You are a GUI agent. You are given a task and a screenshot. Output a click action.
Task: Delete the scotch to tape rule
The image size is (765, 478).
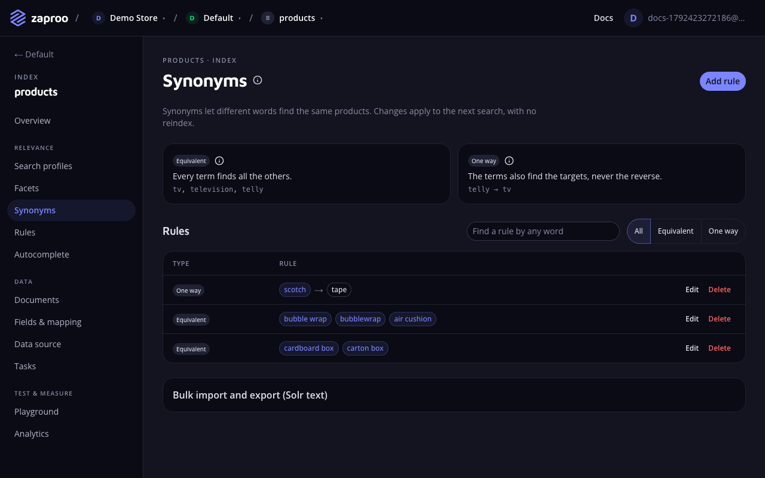[x=720, y=290]
